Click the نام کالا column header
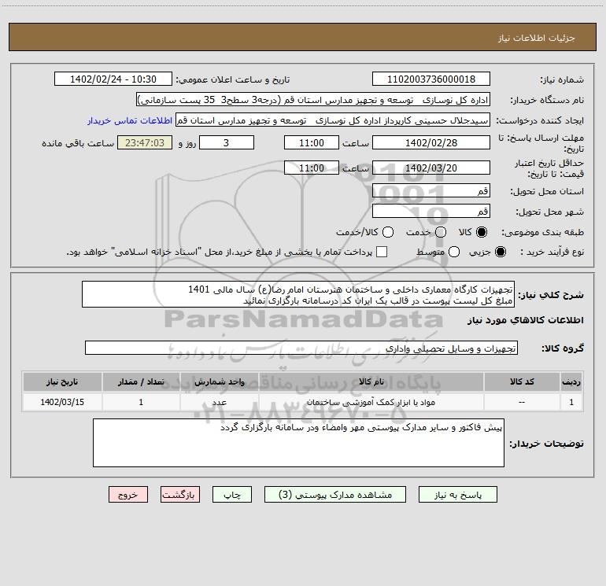The width and height of the screenshot is (606, 586). [371, 381]
